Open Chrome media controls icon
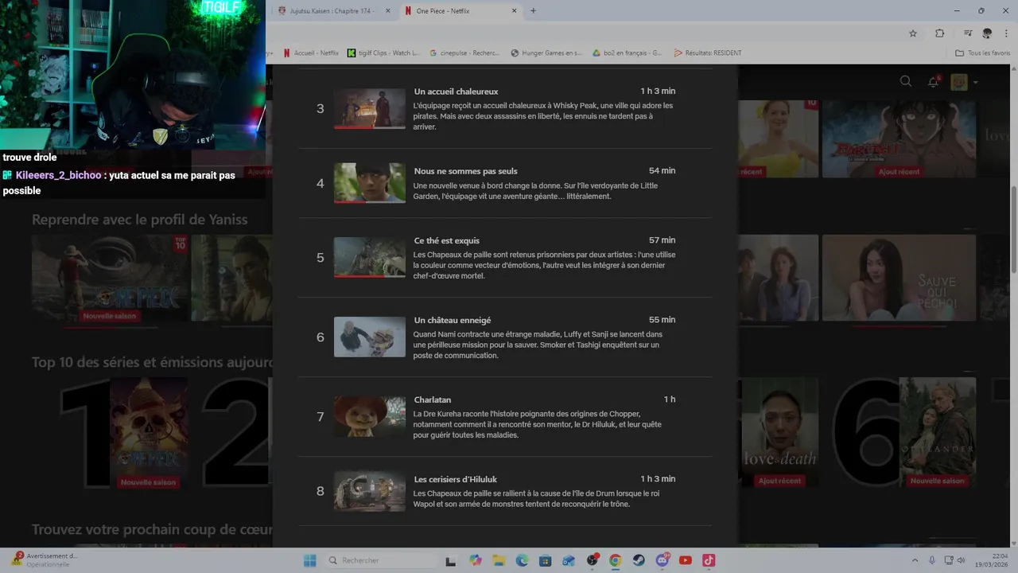 (968, 33)
